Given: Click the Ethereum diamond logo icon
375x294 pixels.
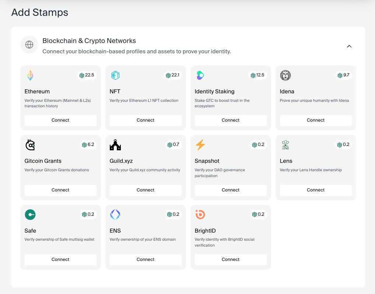Looking at the screenshot, I should click(x=30, y=75).
